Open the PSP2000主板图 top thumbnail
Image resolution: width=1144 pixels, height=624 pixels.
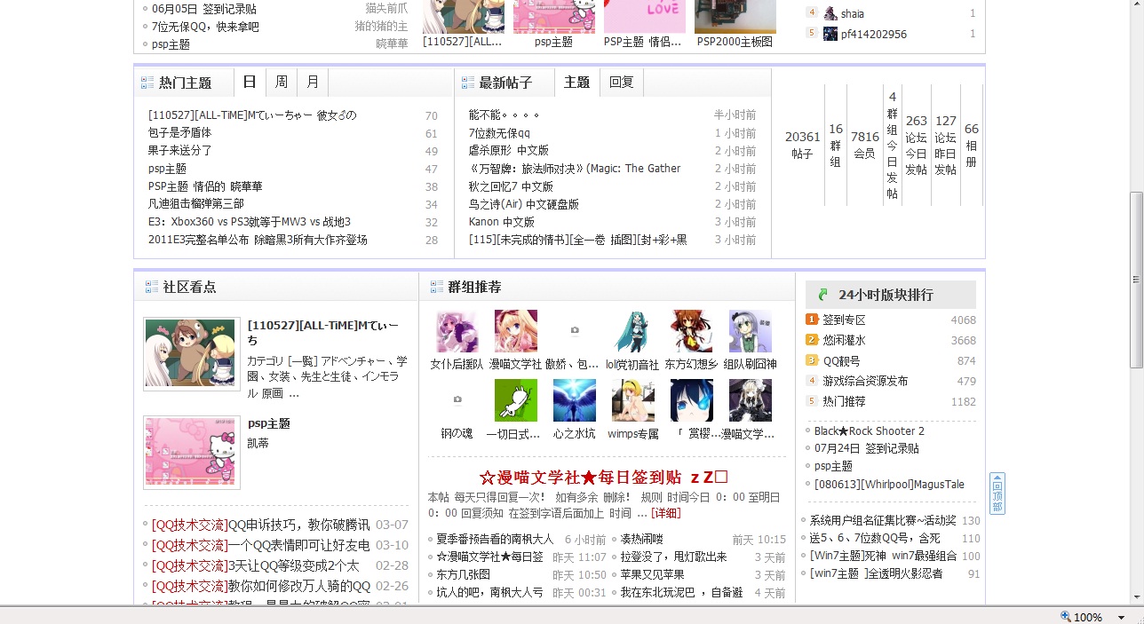[735, 16]
